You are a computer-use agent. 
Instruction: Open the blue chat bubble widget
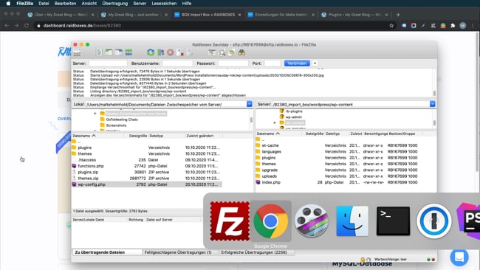click(x=459, y=257)
